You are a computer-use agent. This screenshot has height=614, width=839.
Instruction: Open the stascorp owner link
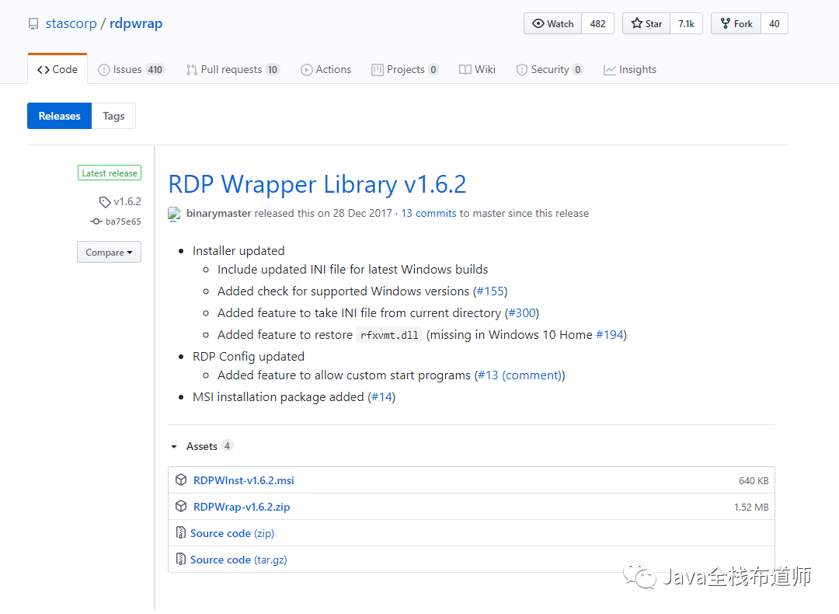tap(71, 23)
